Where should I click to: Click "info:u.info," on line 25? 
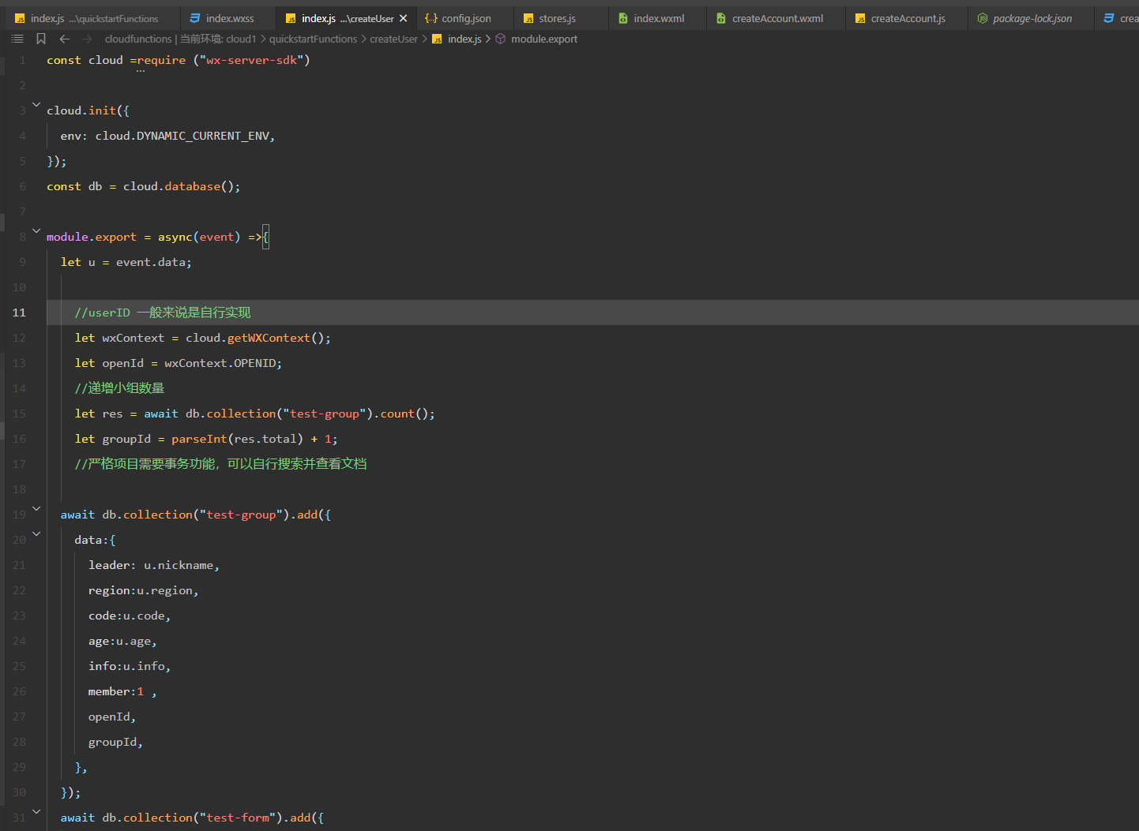pos(130,666)
